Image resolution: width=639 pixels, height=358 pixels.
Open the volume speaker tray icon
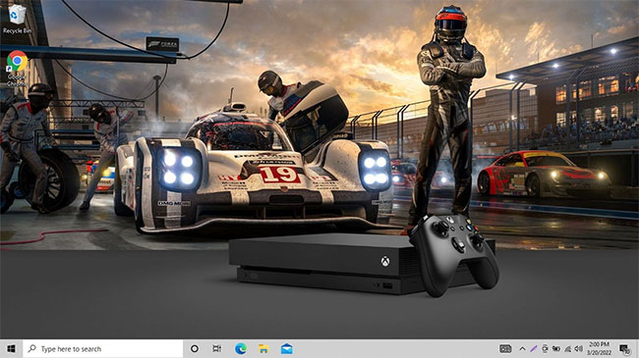point(579,348)
